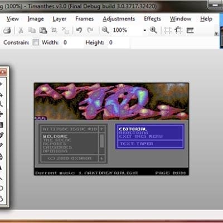Toggle the pixel grid icon in the toolbar
Image resolution: width=223 pixels, height=223 pixels.
click(x=168, y=30)
